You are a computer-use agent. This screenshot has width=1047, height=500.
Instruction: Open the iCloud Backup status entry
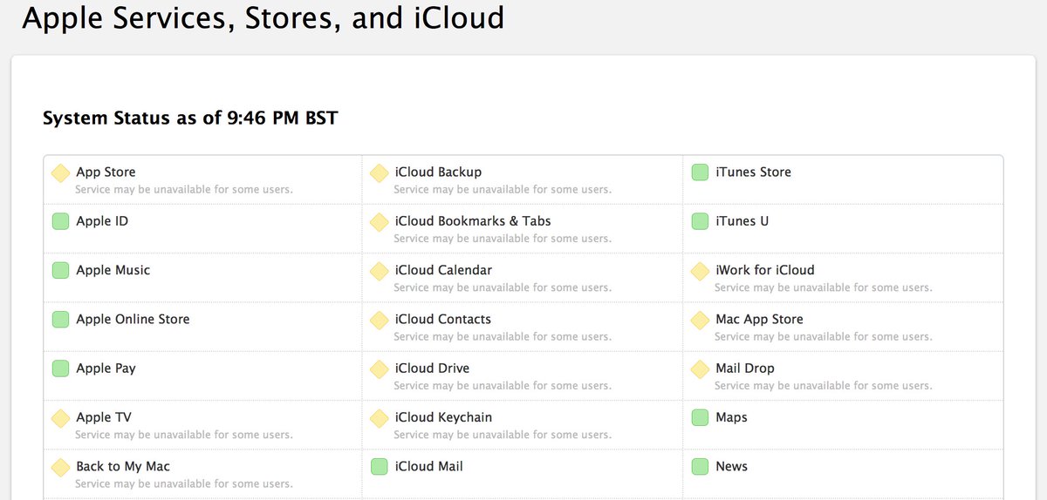point(523,179)
